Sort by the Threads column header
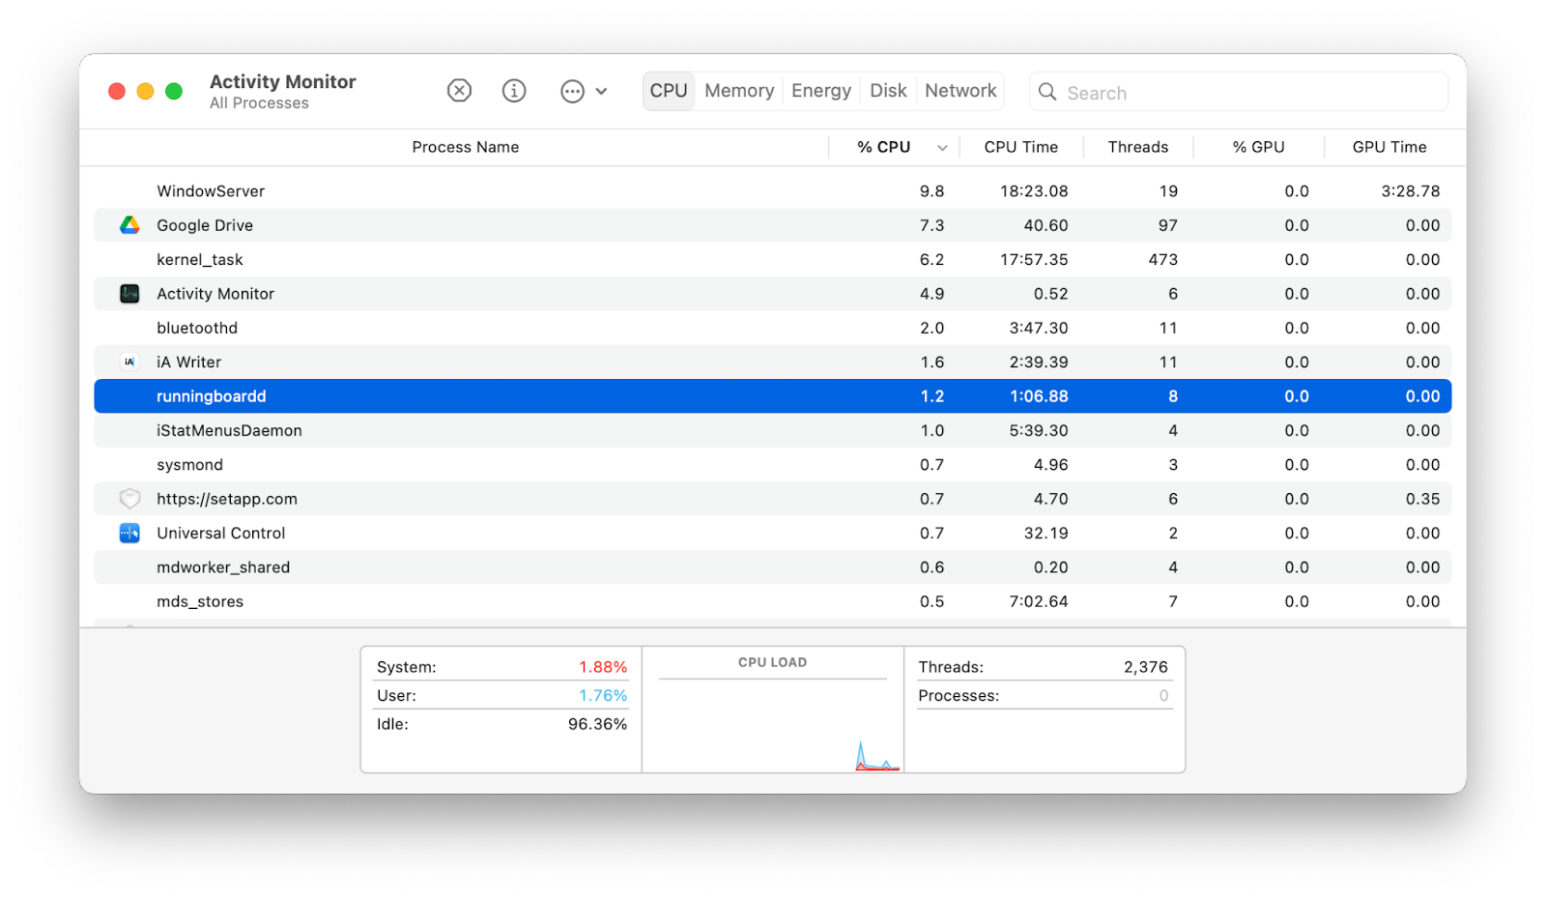This screenshot has width=1546, height=899. [x=1137, y=147]
